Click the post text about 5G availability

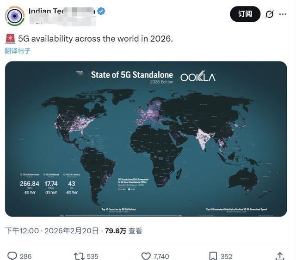point(95,39)
